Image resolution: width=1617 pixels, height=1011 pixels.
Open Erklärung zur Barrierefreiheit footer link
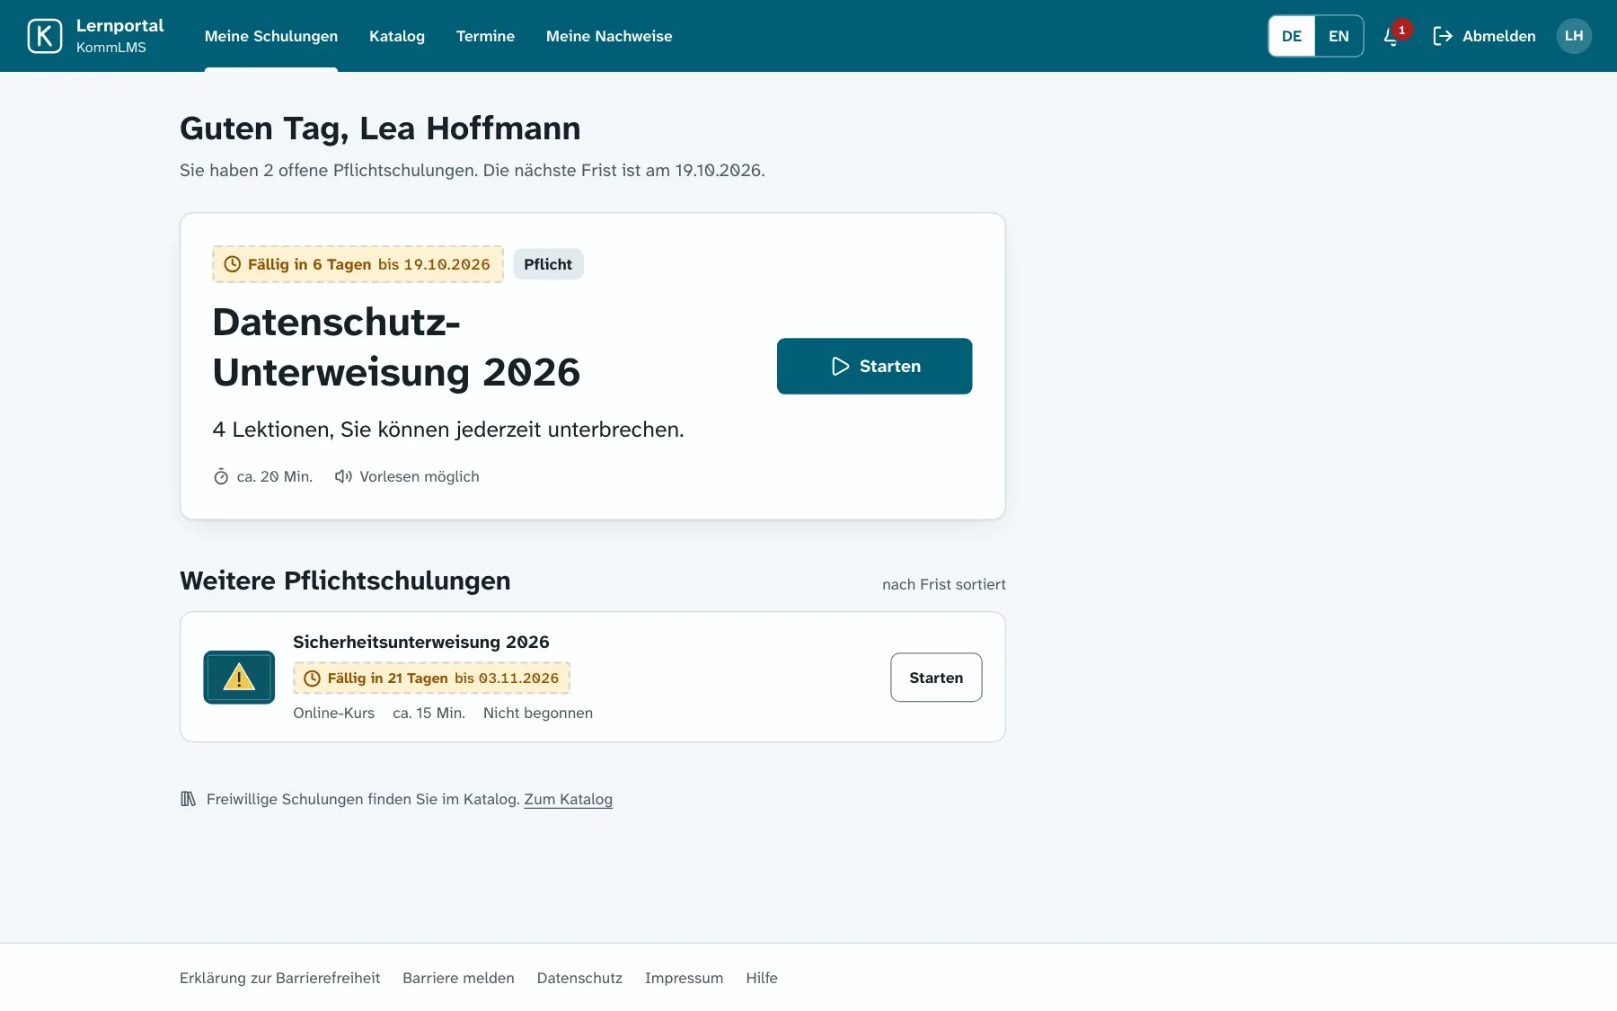point(279,978)
